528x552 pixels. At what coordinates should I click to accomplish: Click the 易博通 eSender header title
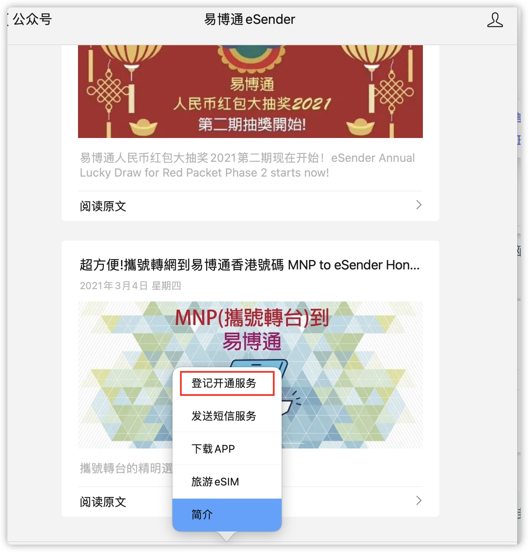[250, 19]
